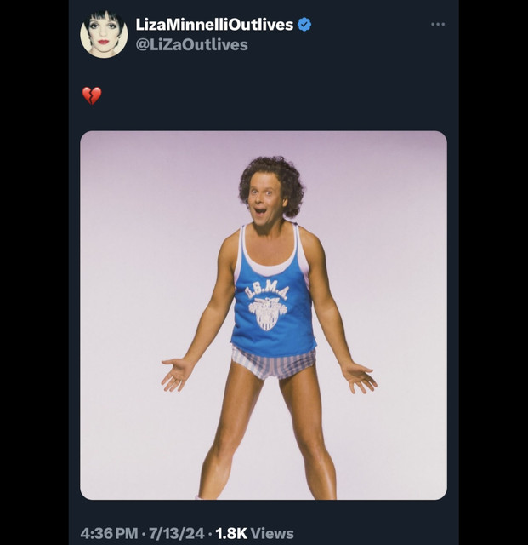Viewport: 528px width, 545px height.
Task: Click the Views label text
Action: point(272,533)
